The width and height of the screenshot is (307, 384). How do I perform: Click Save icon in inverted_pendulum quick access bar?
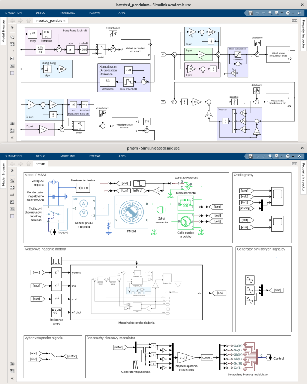pos(250,13)
